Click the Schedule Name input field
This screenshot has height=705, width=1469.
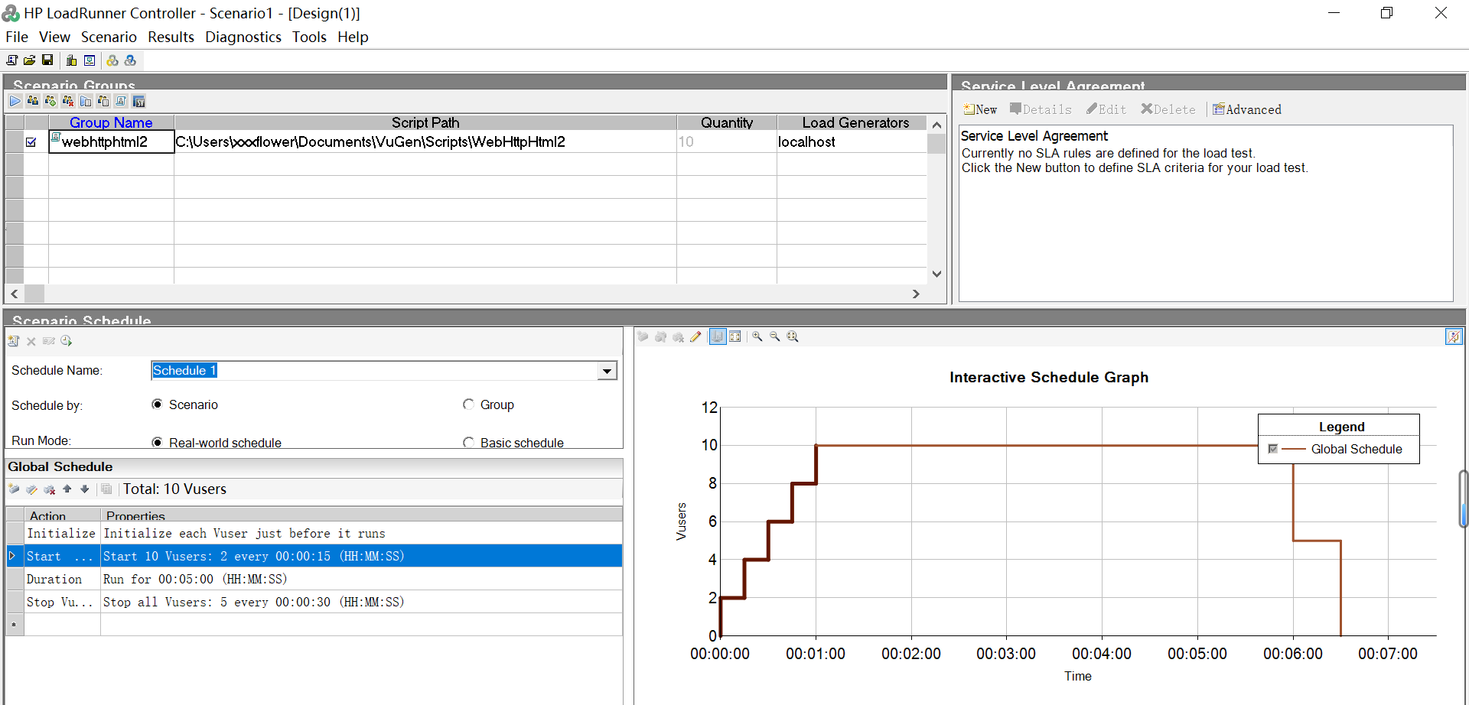(375, 371)
